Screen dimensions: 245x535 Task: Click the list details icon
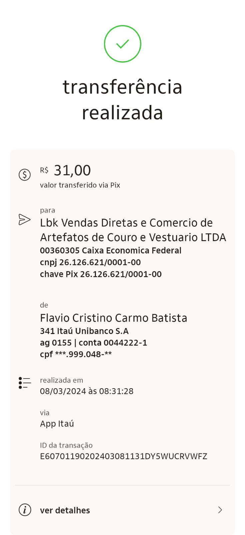[25, 383]
